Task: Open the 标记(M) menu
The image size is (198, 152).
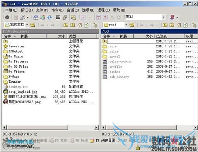Action: (x=27, y=10)
